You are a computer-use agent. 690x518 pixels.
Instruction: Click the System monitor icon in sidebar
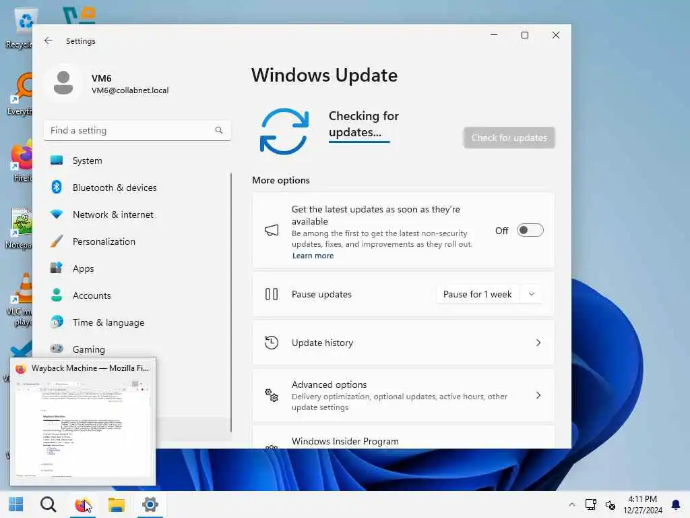[57, 161]
